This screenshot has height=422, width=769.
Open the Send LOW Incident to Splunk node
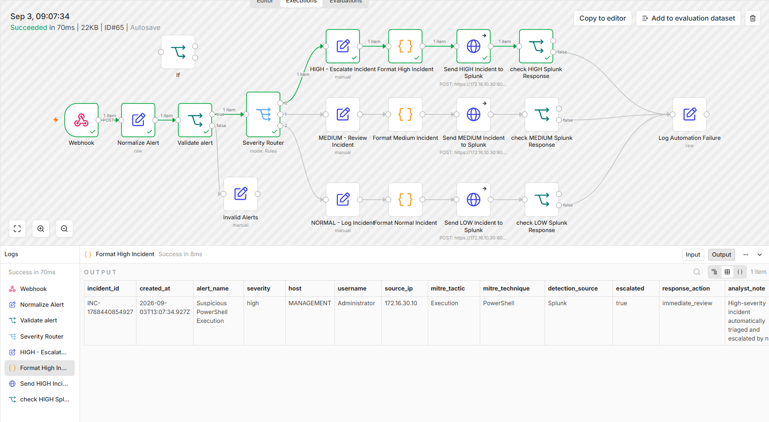click(x=473, y=200)
